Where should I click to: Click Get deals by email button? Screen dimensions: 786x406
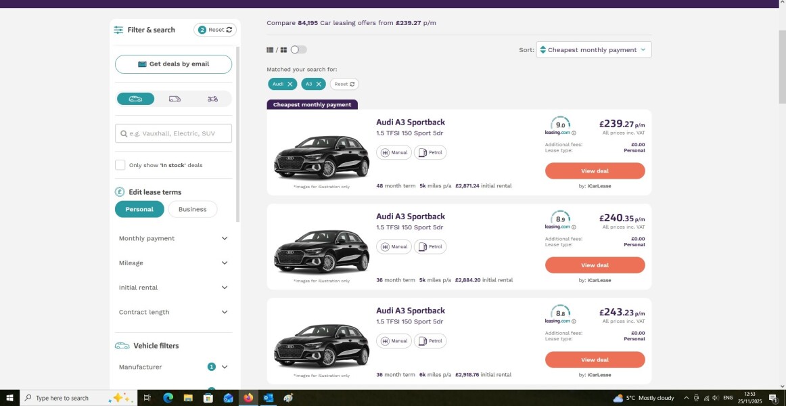pos(173,64)
